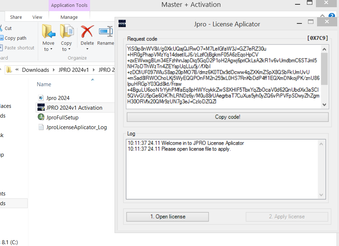Expand the Downloads breadcrumb arrow

[54, 70]
